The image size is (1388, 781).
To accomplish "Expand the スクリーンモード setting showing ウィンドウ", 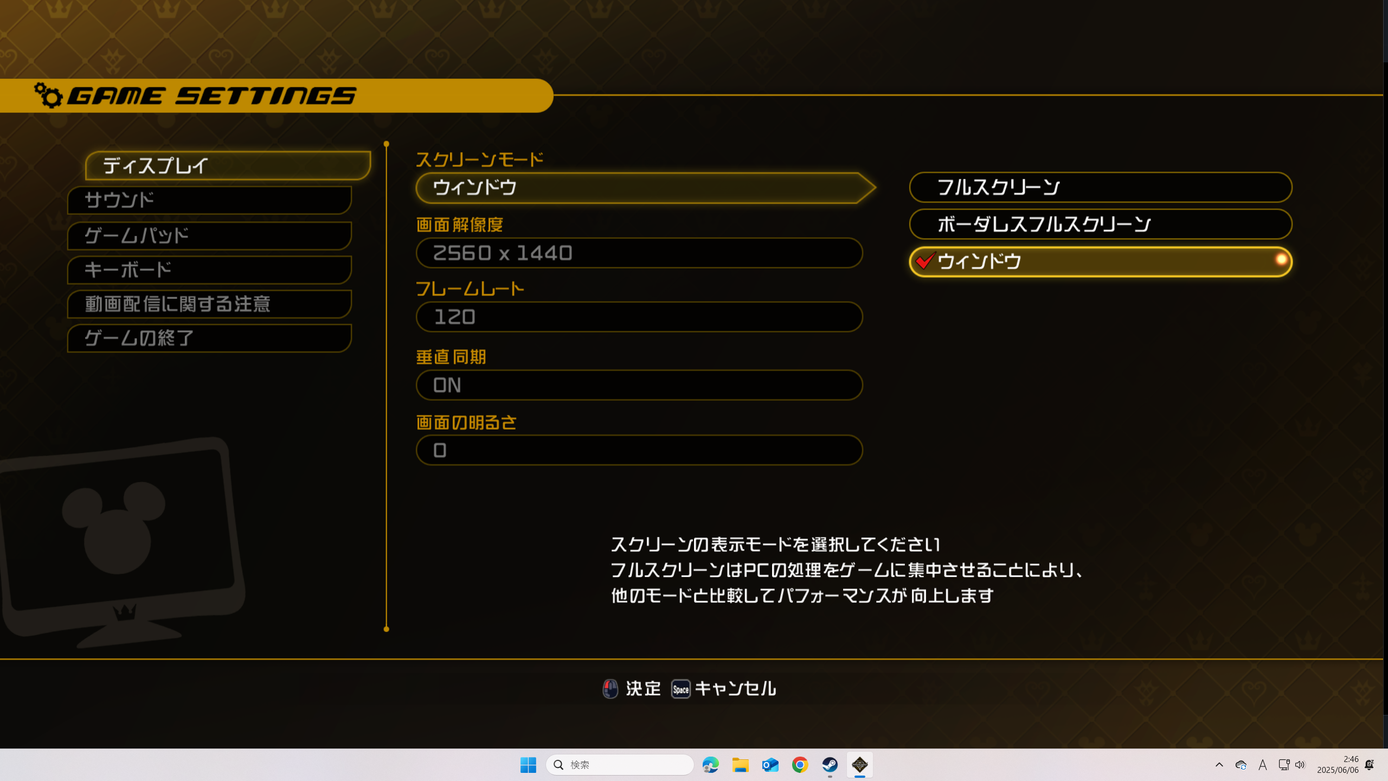I will coord(640,188).
